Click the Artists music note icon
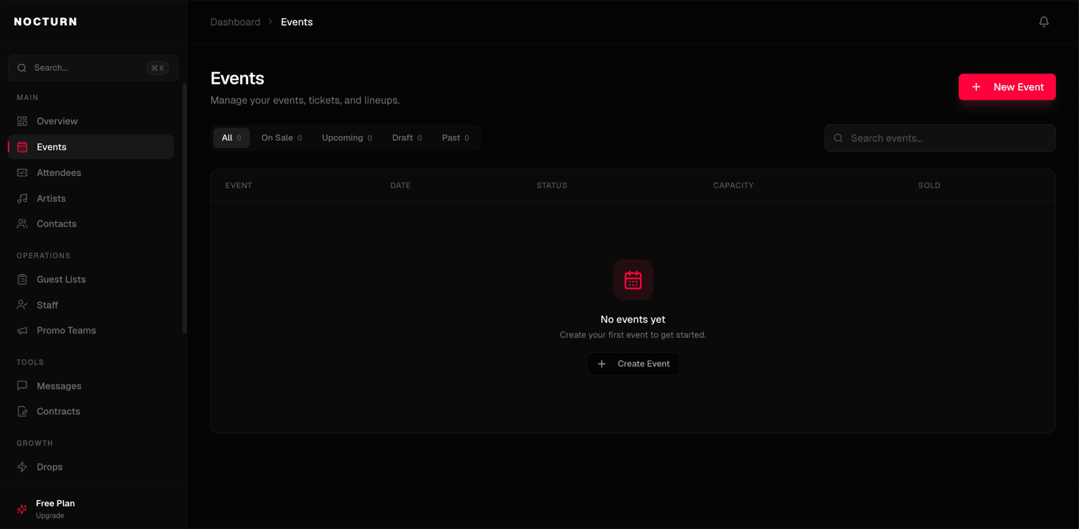The width and height of the screenshot is (1079, 529). [x=22, y=198]
